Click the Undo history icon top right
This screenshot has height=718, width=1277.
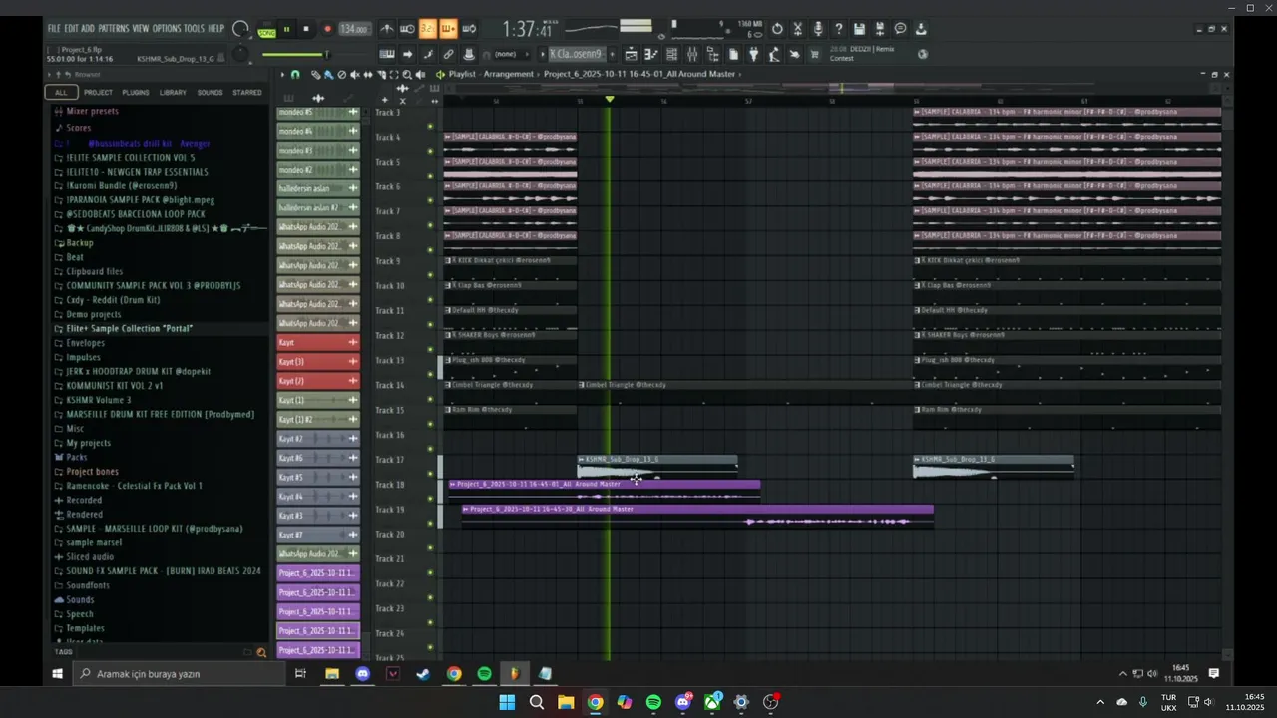coord(777,29)
